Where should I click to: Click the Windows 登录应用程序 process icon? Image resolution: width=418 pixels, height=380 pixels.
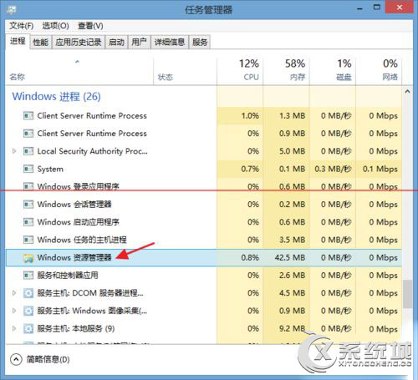pos(28,186)
